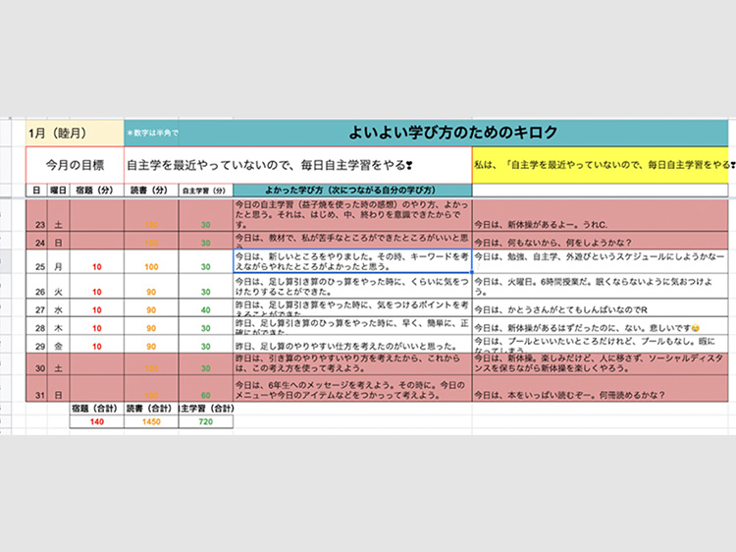Select the よかった学び方 column header
736x552 pixels.
coord(352,191)
